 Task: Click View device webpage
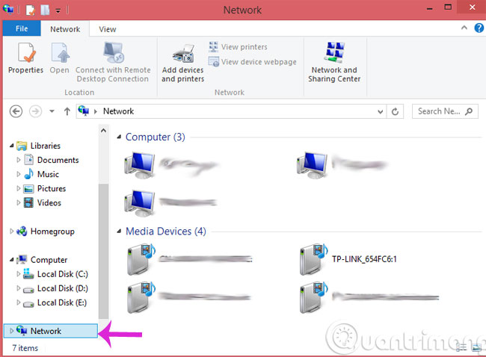(253, 61)
